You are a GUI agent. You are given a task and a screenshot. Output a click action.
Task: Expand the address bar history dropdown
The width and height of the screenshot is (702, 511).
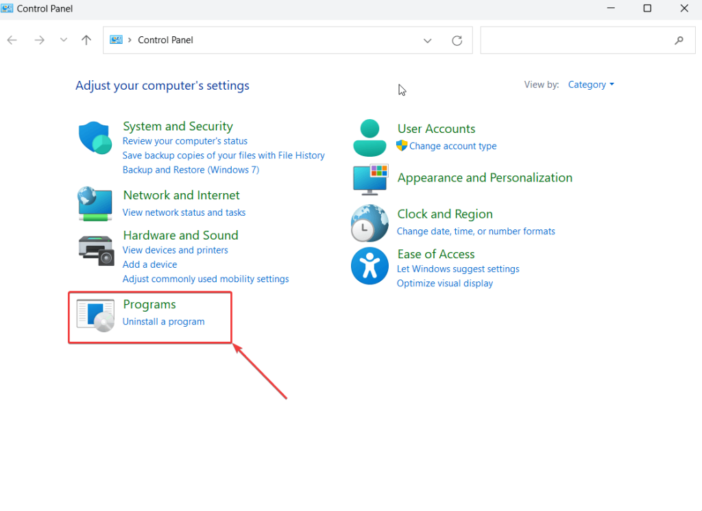click(428, 40)
